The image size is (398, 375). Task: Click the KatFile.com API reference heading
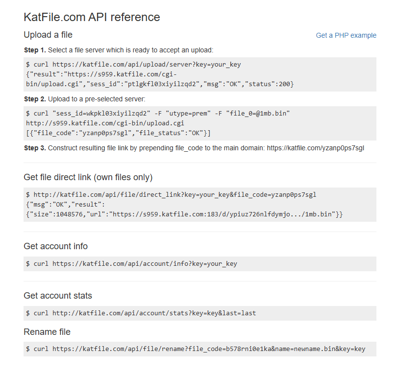92,17
